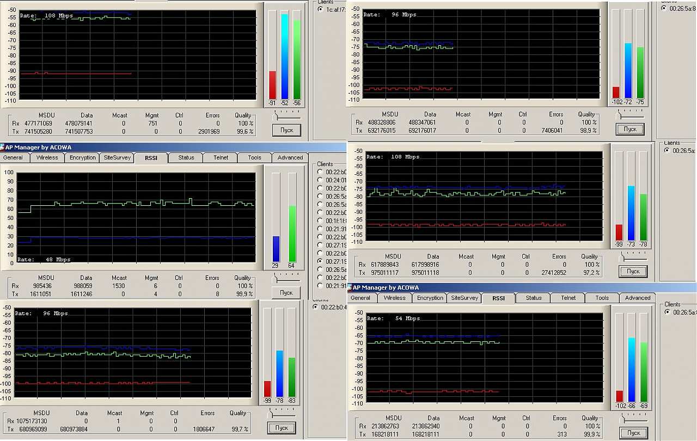
Task: Open the Telnet tab in the 54 Mbps window
Action: [568, 298]
